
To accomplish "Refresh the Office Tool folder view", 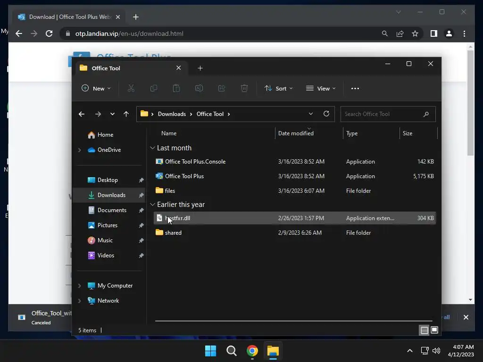I will coord(326,114).
